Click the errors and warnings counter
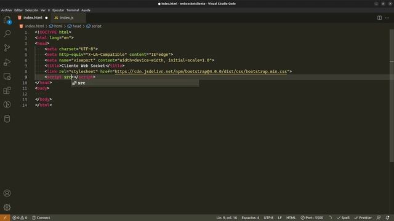 pyautogui.click(x=20, y=218)
